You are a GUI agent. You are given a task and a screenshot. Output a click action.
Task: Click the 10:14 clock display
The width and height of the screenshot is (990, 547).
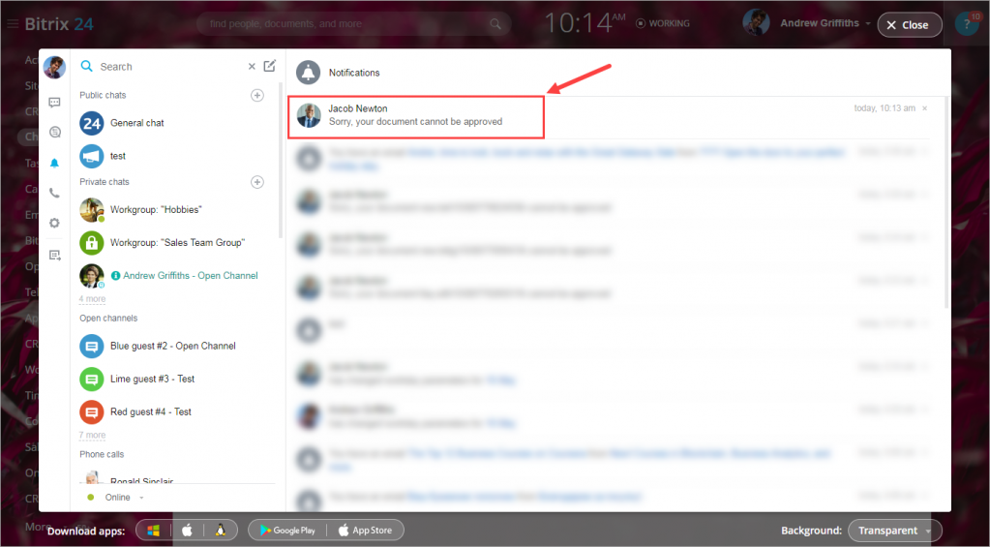click(x=584, y=24)
